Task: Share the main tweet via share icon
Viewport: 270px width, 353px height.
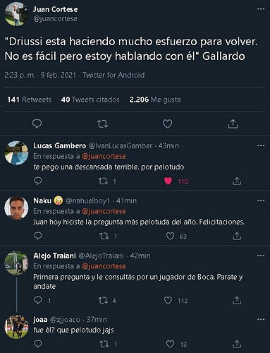Action: (233, 124)
